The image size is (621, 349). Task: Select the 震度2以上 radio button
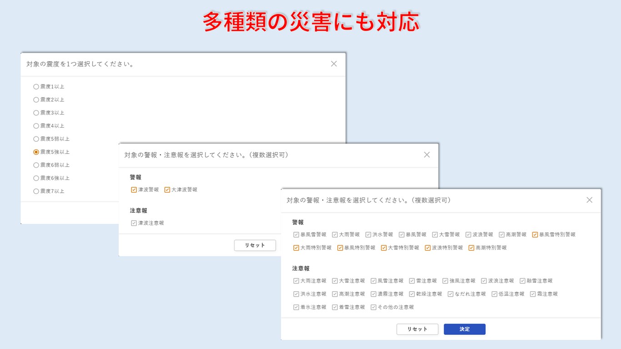pos(36,100)
